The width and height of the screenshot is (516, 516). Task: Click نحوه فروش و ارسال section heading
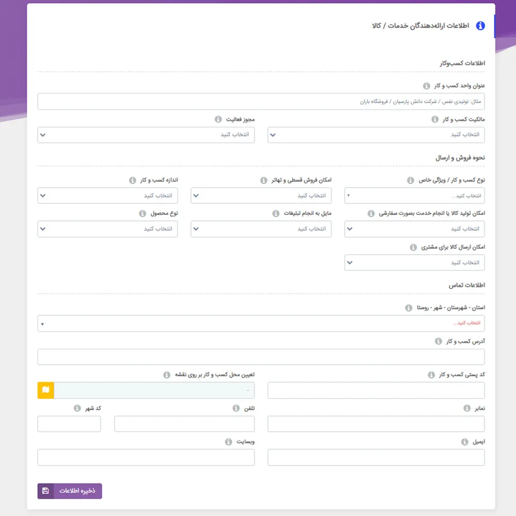pyautogui.click(x=460, y=158)
